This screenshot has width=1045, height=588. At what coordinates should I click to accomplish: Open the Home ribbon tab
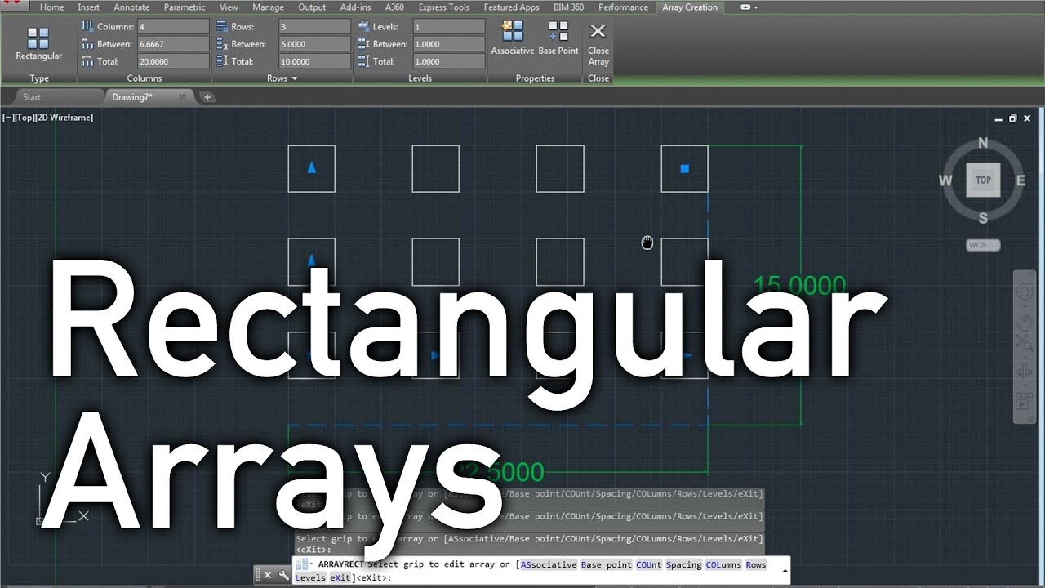click(x=51, y=7)
